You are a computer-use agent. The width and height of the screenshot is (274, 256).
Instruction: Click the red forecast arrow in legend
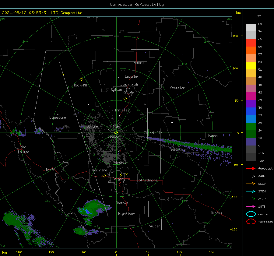tap(251, 168)
